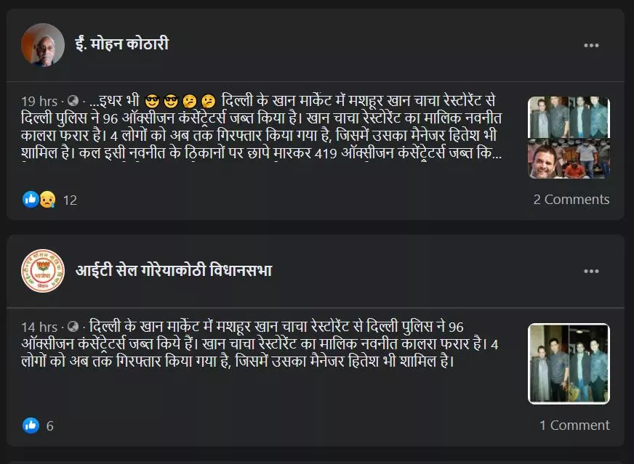The width and height of the screenshot is (634, 464).
Task: Click the globe privacy icon next to 19 hrs
Action: point(73,100)
